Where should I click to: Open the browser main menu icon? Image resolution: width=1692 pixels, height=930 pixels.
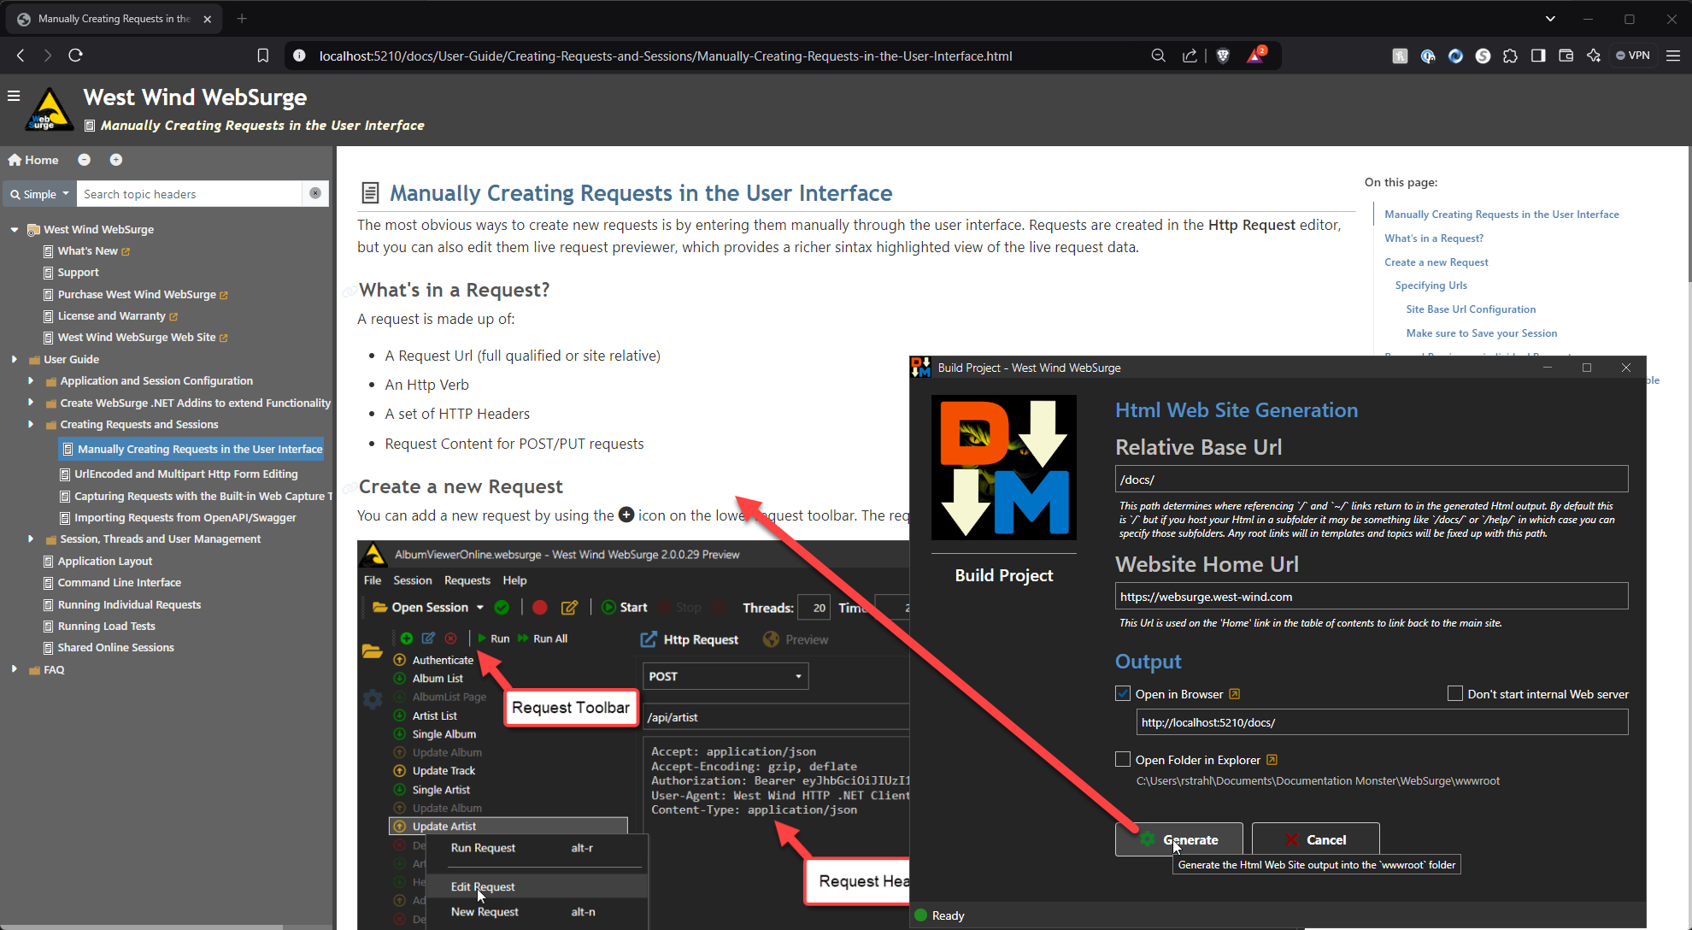tap(1673, 56)
